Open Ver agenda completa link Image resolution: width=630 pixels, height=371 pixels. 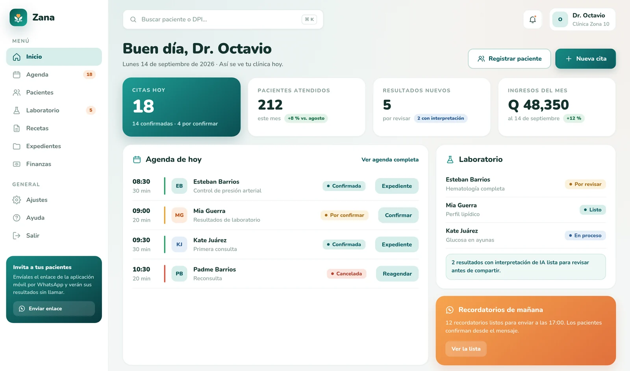[x=390, y=160]
